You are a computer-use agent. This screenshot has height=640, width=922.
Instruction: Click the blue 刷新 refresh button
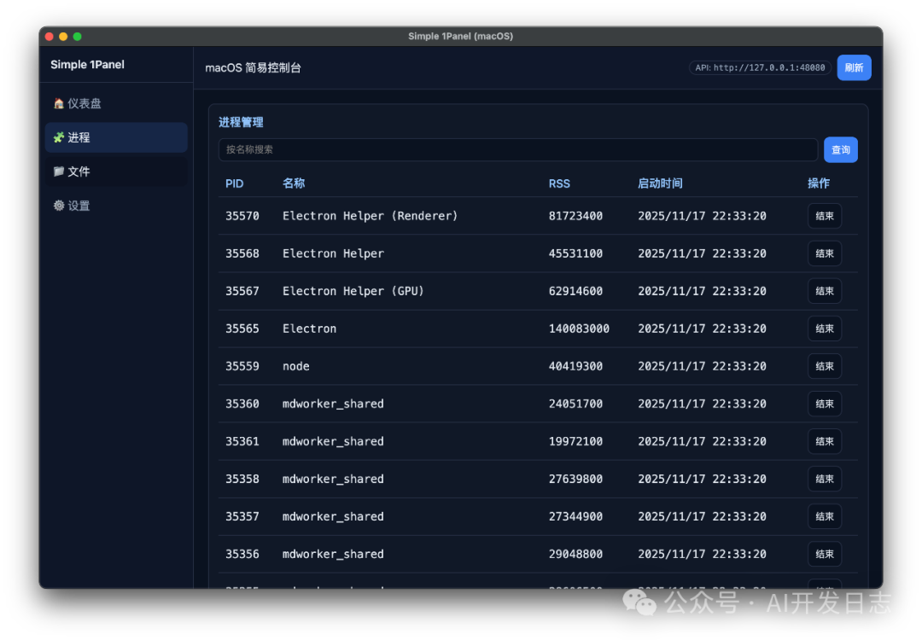point(854,67)
